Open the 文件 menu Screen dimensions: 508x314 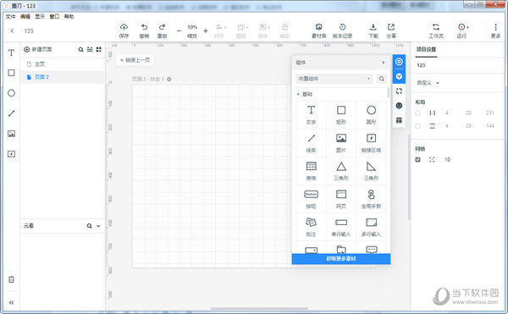(10, 17)
